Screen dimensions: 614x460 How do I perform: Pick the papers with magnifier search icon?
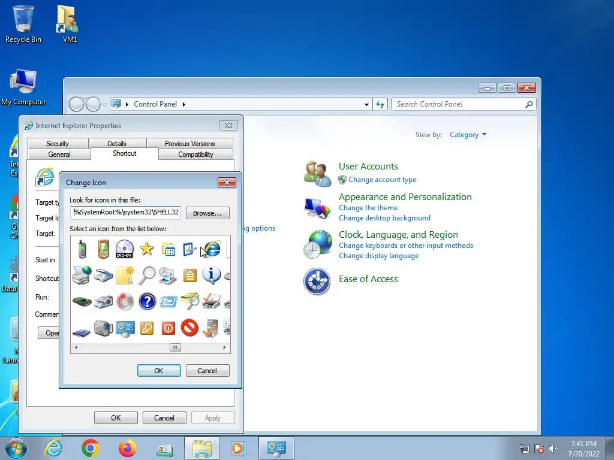[x=190, y=301]
